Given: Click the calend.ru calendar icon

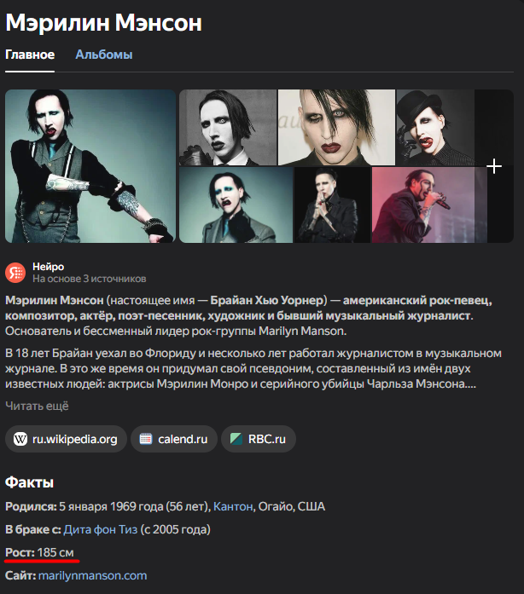Looking at the screenshot, I should pos(146,439).
